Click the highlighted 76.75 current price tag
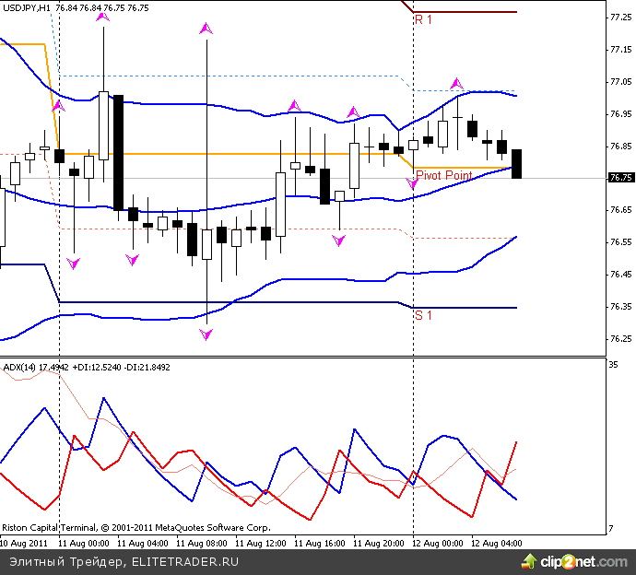The image size is (636, 575). (x=619, y=177)
